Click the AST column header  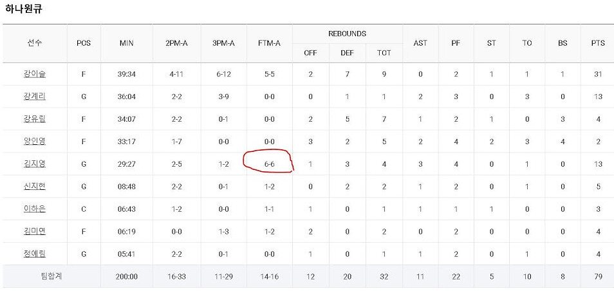tap(420, 44)
